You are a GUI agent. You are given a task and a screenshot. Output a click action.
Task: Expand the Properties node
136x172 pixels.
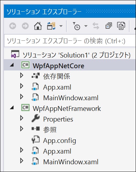point(22,118)
